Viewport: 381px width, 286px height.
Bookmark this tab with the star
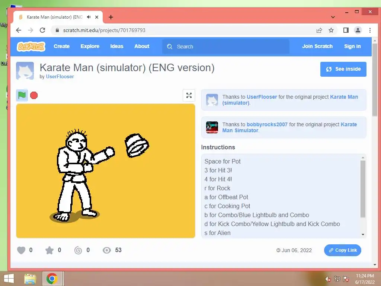[x=331, y=30]
